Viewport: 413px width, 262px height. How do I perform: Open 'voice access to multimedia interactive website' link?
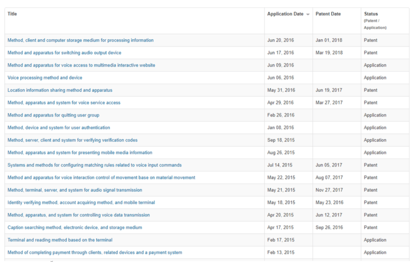click(81, 65)
